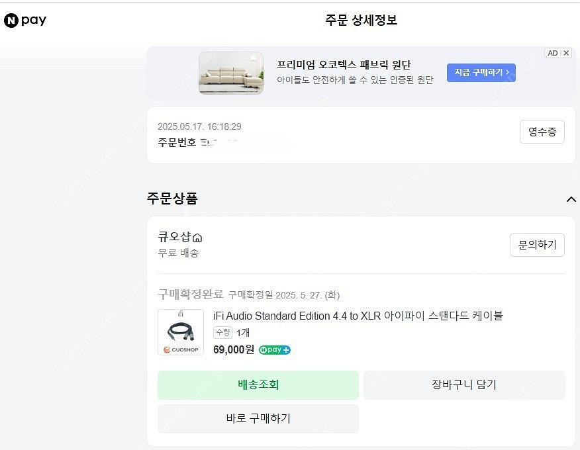The height and width of the screenshot is (450, 580).
Task: Click the Npay+ badge next to price
Action: pyautogui.click(x=275, y=350)
